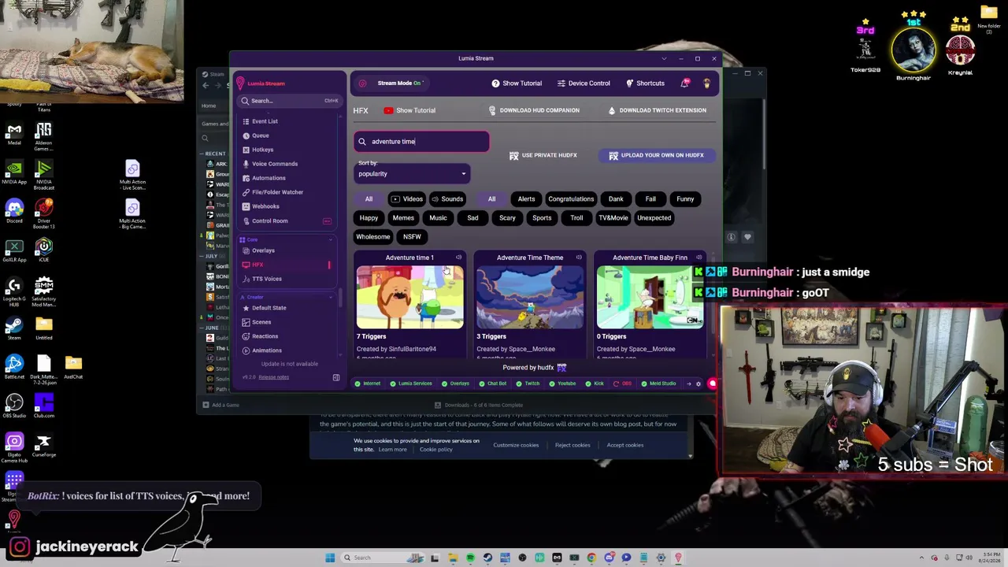Click Use Private HUDFX button
This screenshot has width=1008, height=567.
point(543,155)
